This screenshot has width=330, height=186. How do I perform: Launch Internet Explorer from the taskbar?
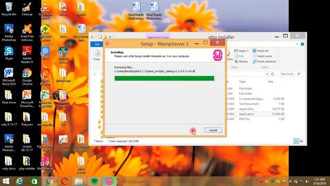point(20,181)
